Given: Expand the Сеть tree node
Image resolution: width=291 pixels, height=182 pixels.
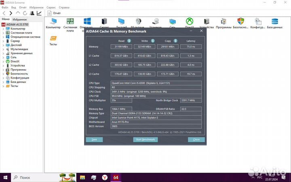Looking at the screenshot, I should click(x=3, y=57).
